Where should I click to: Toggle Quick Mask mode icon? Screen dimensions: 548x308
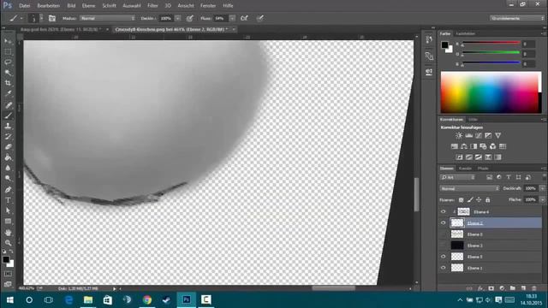pyautogui.click(x=8, y=274)
